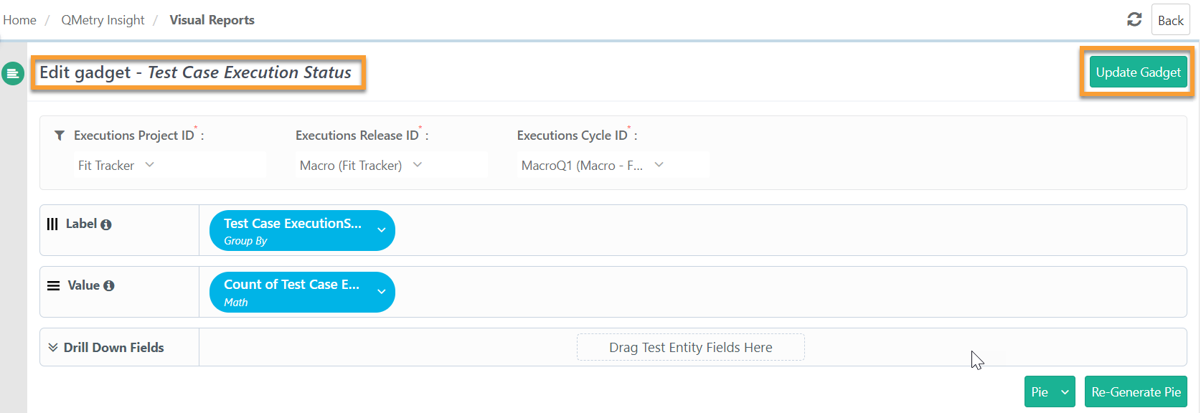Click the Back button
The image size is (1201, 413).
[1170, 19]
